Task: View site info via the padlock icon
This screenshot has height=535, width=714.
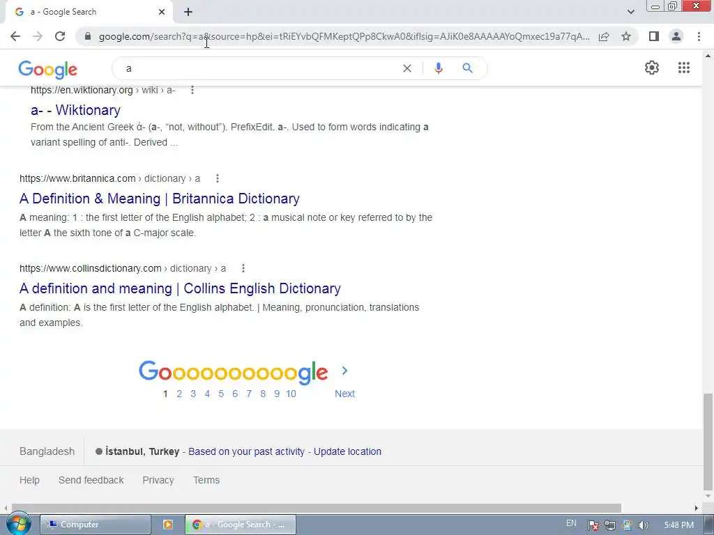Action: [88, 36]
